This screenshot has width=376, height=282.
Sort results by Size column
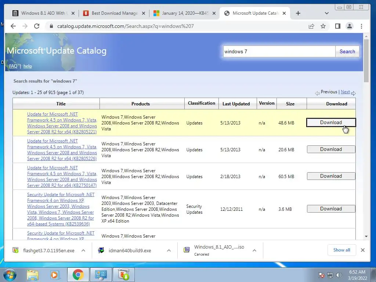pos(290,104)
